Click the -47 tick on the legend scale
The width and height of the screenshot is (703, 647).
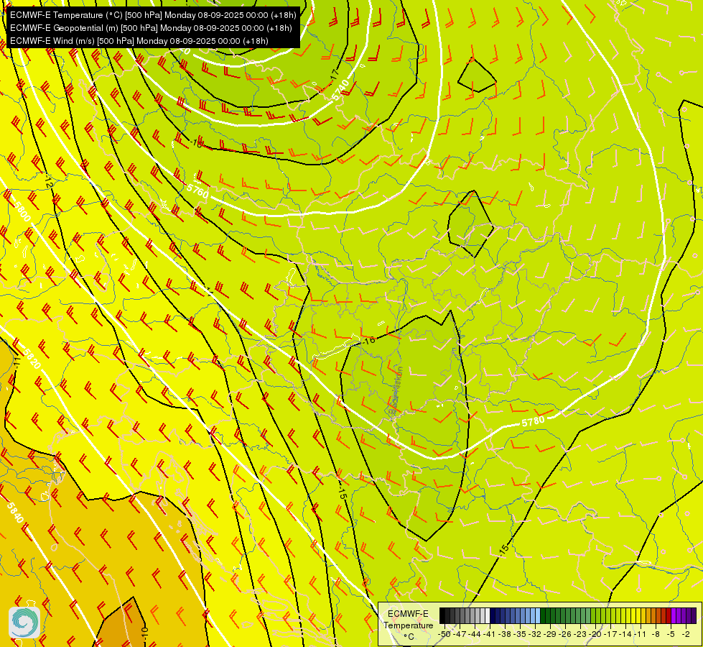click(x=460, y=634)
